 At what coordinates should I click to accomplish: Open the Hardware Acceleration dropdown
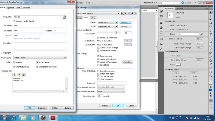click(111, 91)
